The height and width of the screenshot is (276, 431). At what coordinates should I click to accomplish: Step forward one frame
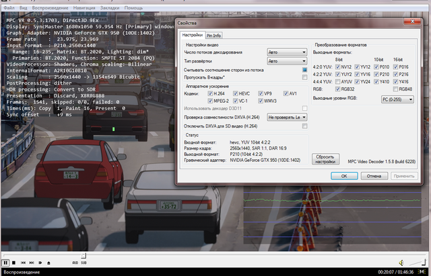[x=40, y=263]
